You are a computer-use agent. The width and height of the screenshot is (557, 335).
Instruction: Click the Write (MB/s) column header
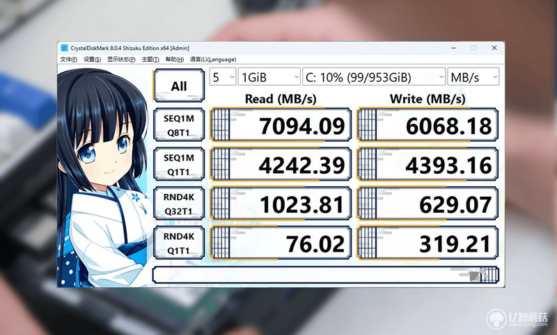427,99
